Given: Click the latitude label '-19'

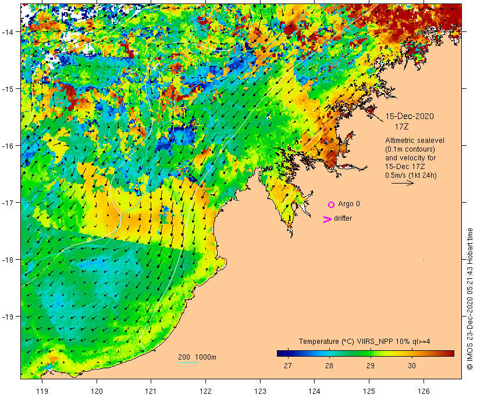Looking at the screenshot, I should point(8,317).
